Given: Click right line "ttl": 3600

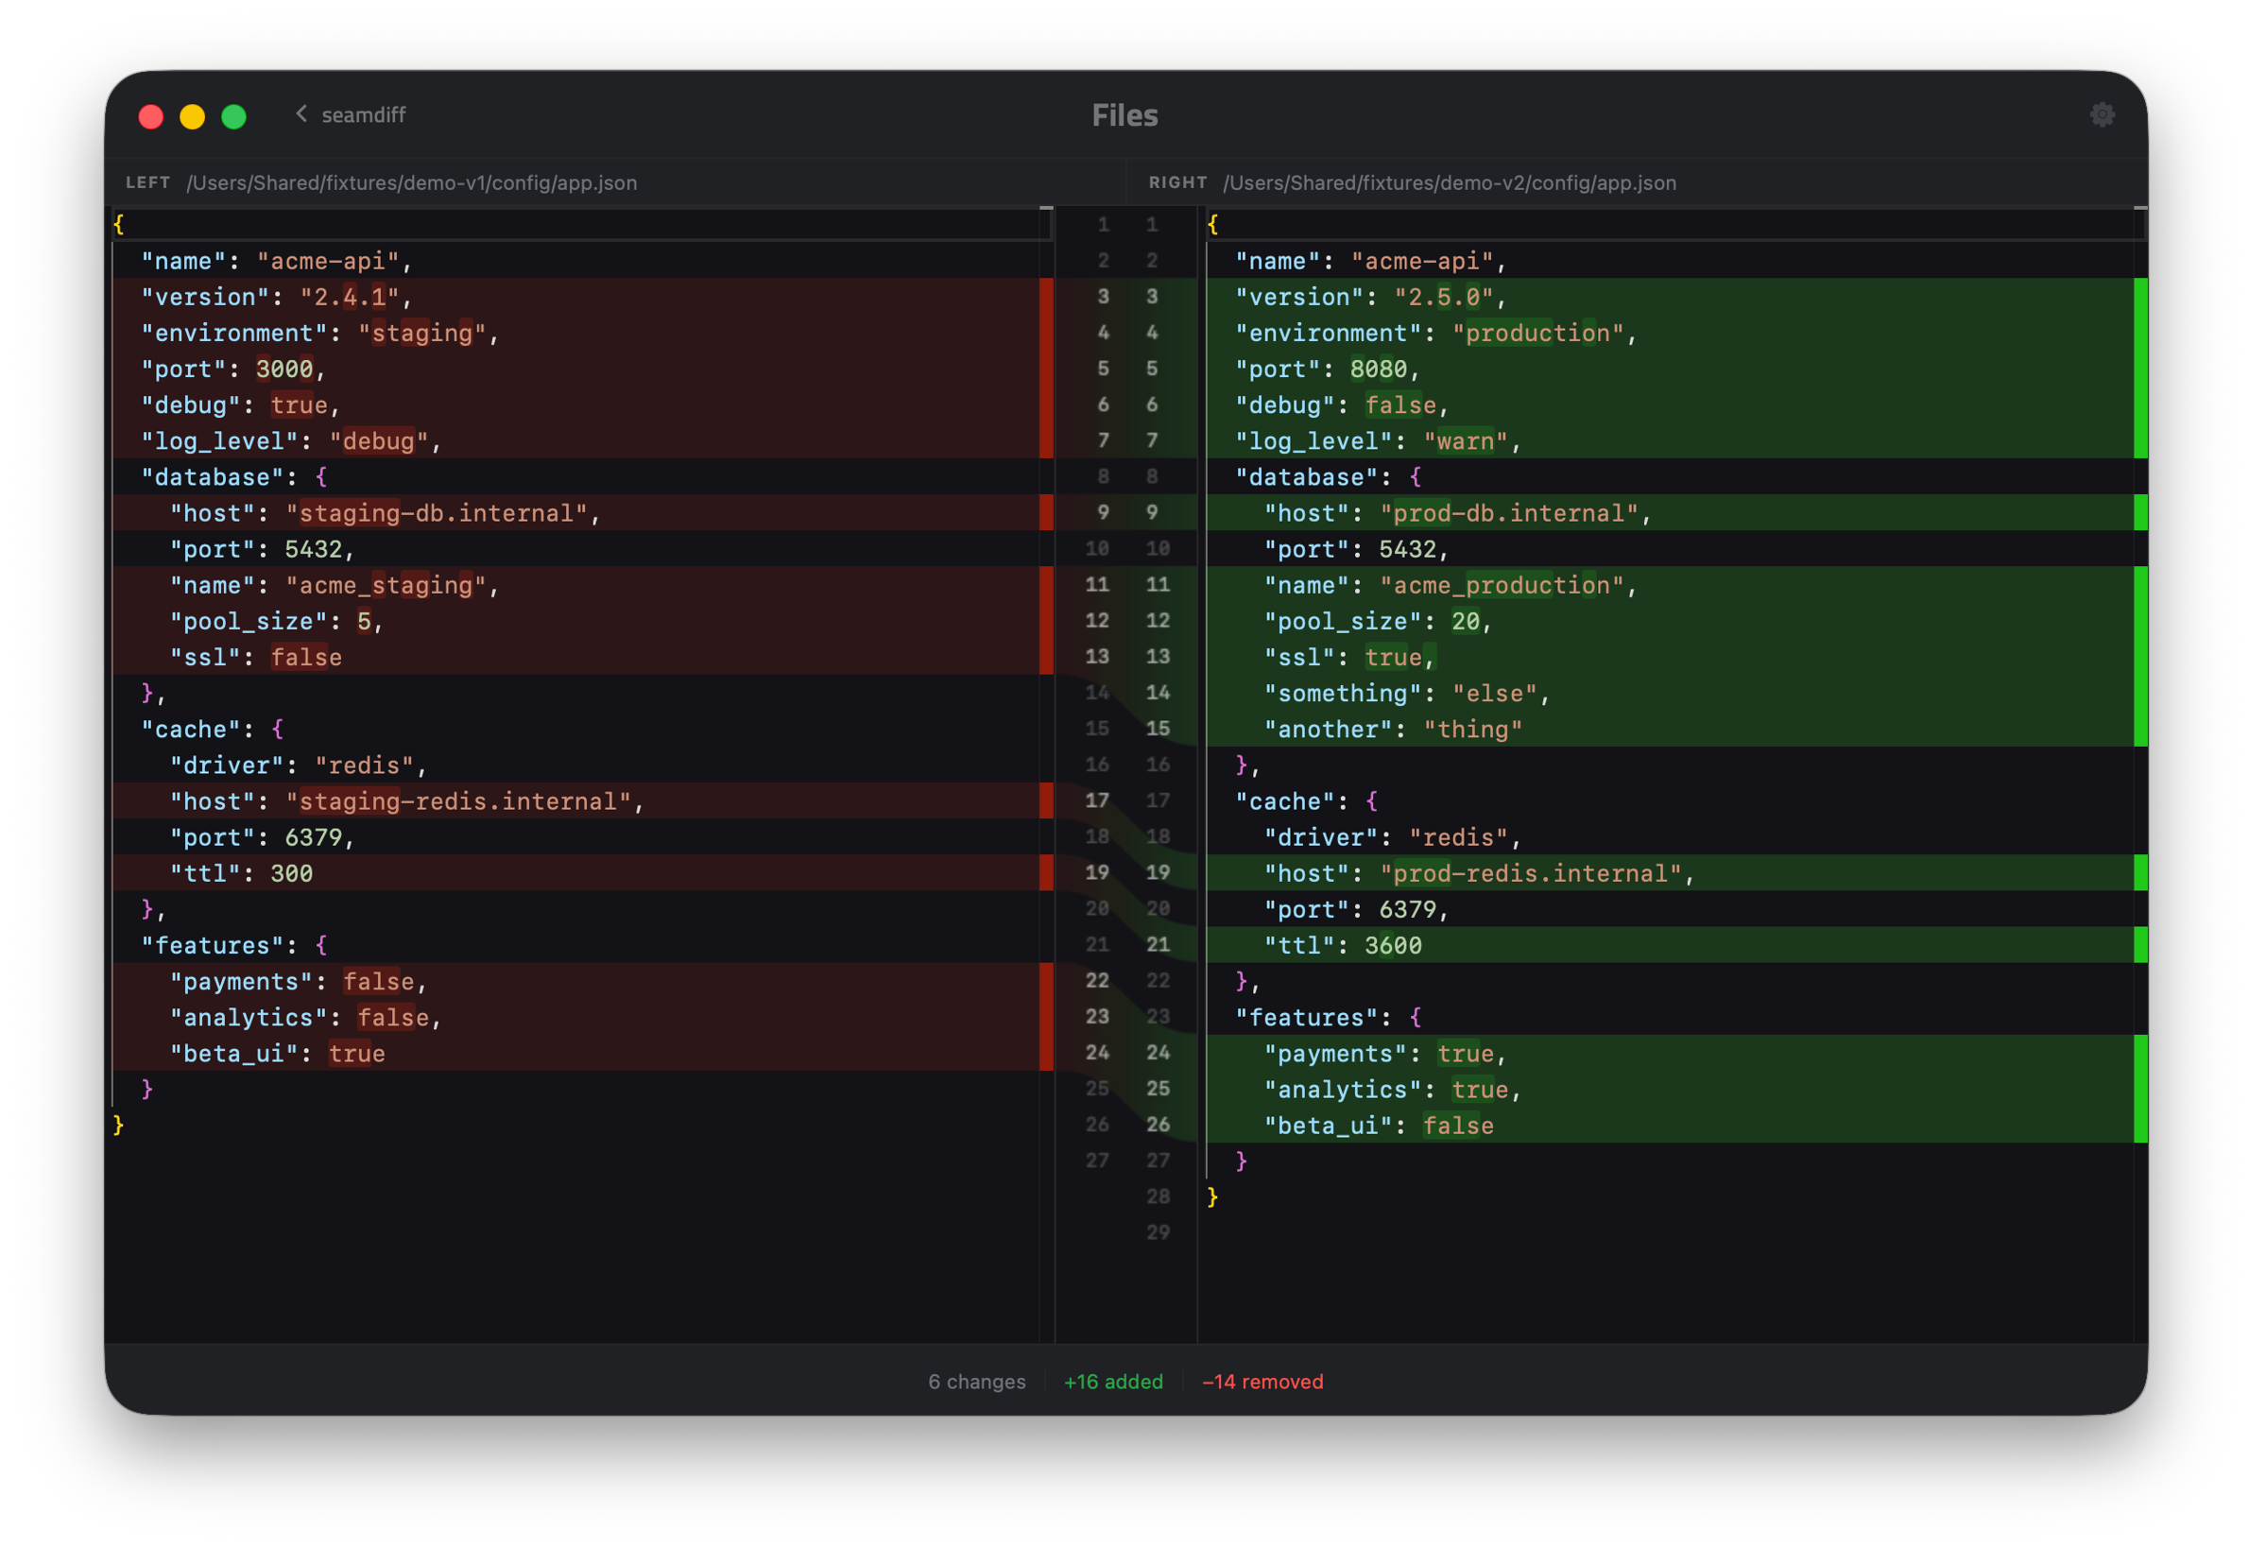Looking at the screenshot, I should [x=1669, y=945].
